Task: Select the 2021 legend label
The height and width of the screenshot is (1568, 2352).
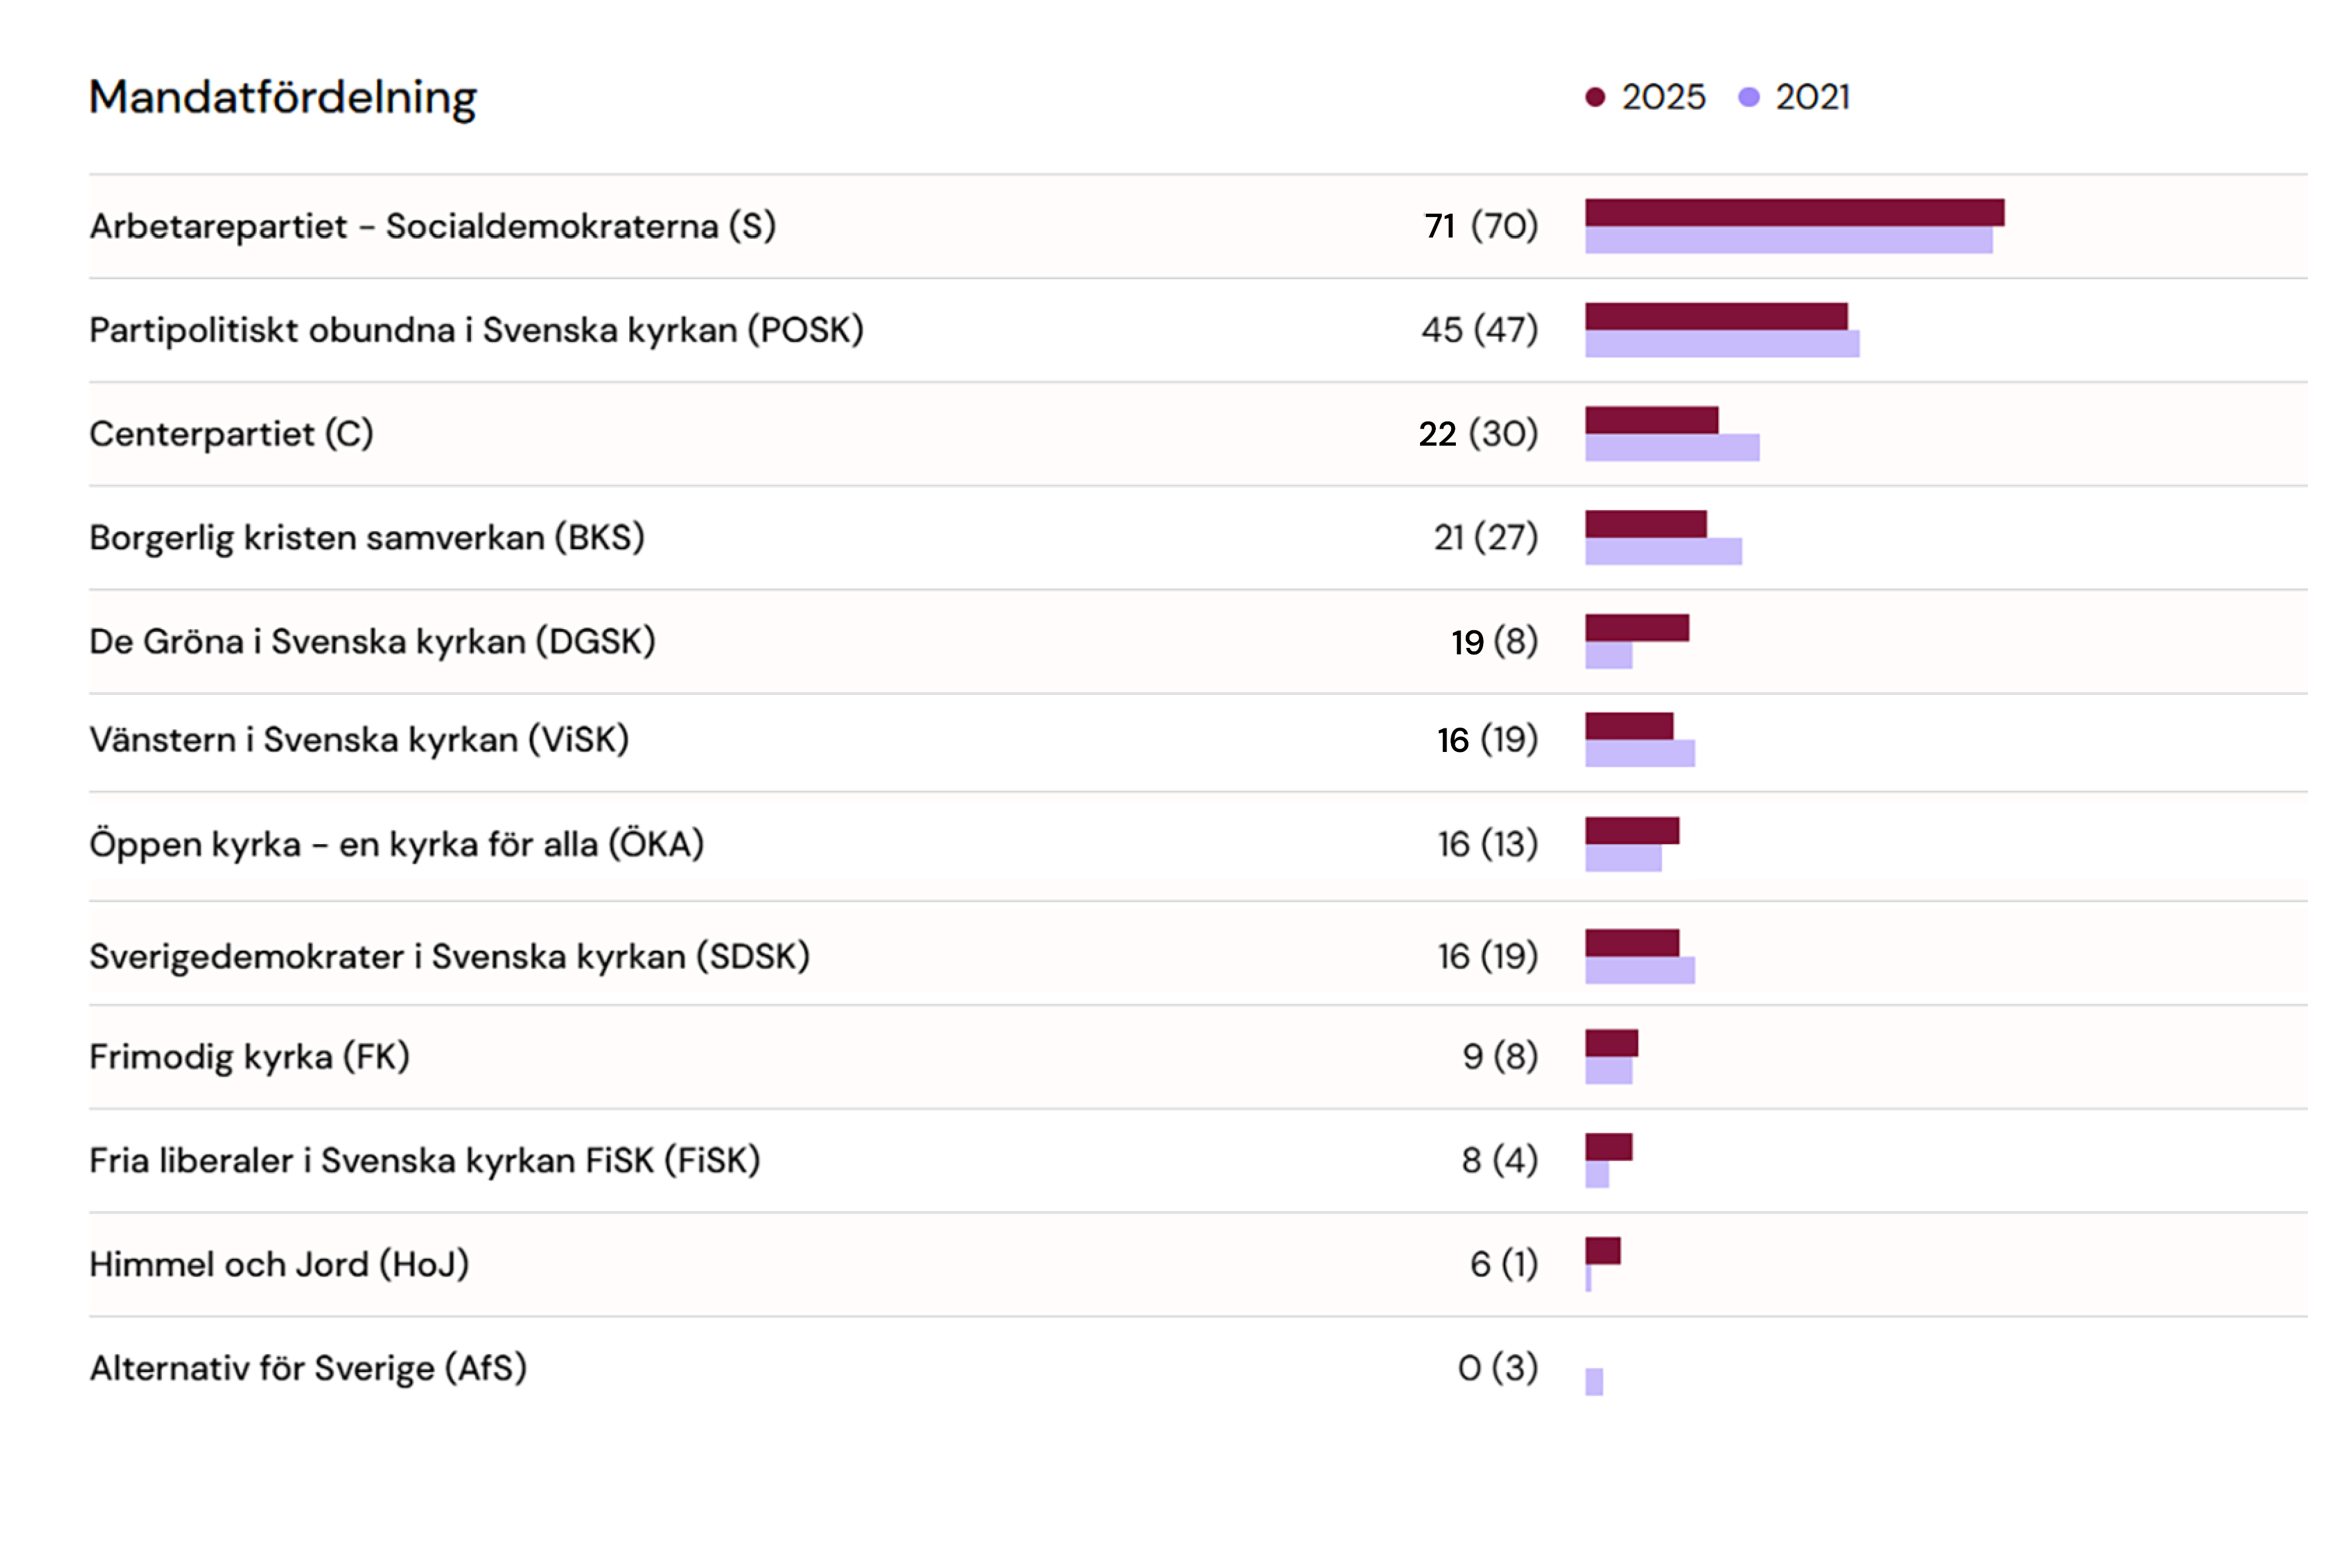Action: click(1812, 97)
